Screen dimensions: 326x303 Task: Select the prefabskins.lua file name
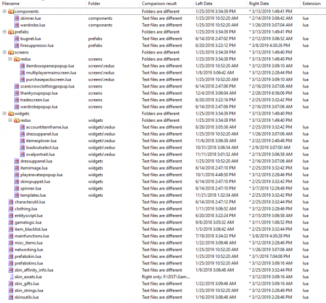[x=29, y=263]
